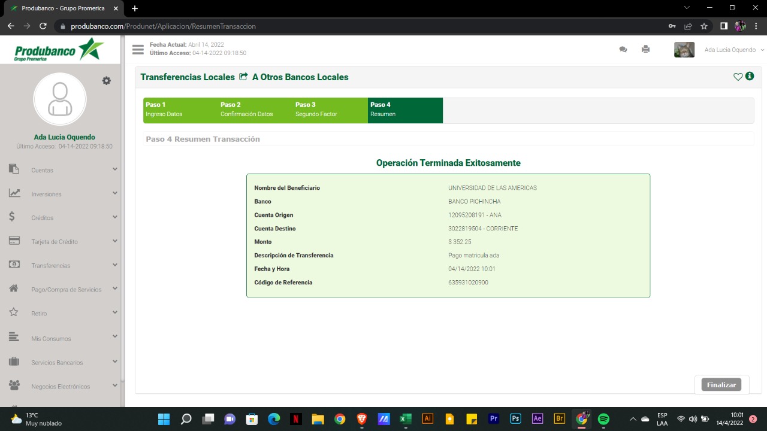Open the Ada Lucia Oquendo user dropdown
This screenshot has width=767, height=431.
[734, 50]
